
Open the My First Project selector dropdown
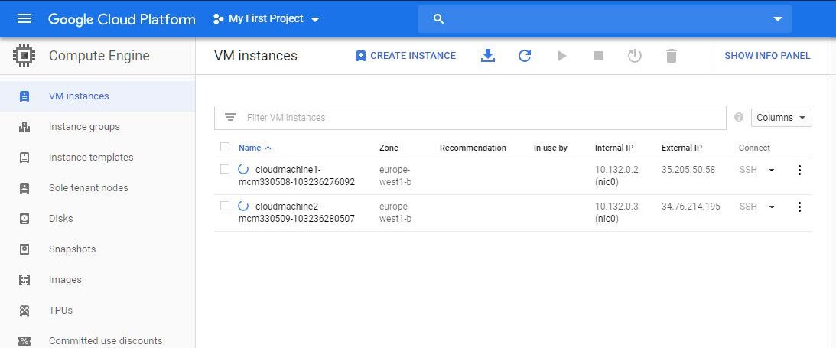(x=265, y=19)
